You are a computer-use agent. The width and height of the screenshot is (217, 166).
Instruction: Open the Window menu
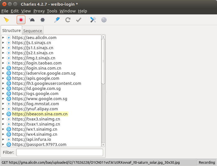[x=68, y=11]
